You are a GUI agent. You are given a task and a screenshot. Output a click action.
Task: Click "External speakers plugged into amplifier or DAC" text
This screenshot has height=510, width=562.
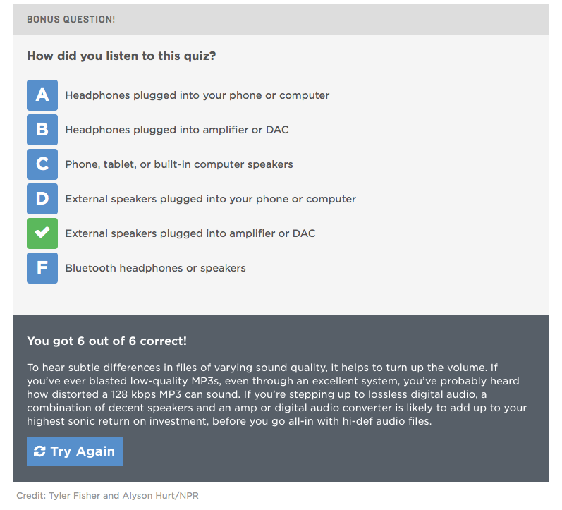(x=190, y=233)
